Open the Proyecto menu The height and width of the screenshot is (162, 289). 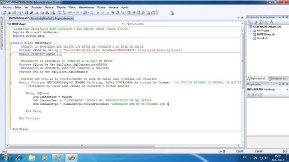pyautogui.click(x=36, y=7)
